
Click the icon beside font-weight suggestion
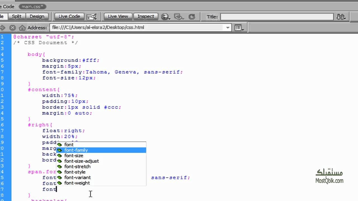(60, 183)
